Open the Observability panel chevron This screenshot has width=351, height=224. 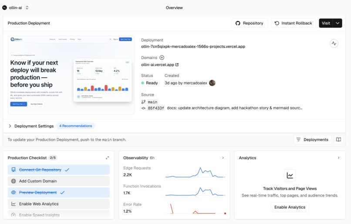coord(223,158)
